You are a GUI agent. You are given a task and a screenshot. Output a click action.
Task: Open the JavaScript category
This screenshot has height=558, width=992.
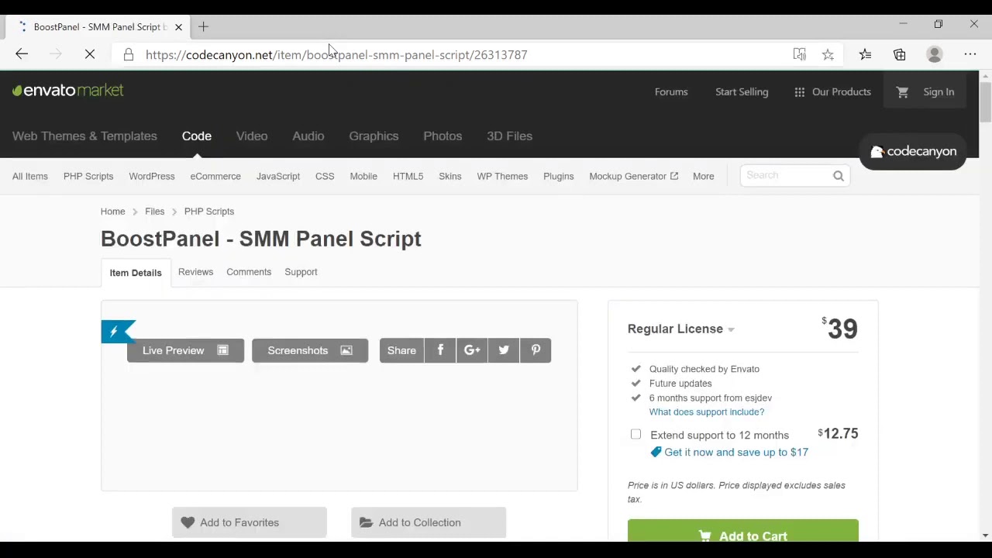click(278, 176)
